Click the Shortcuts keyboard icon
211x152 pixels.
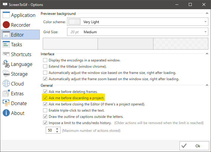tap(6, 54)
